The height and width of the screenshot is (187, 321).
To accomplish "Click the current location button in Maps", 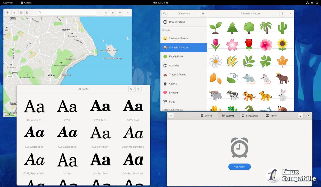I will click(7, 13).
